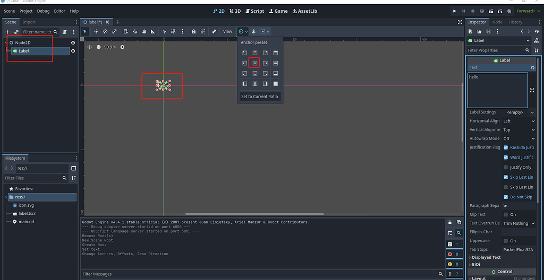544x280 pixels.
Task: Run the current scene clapperboard icon
Action: (x=491, y=11)
